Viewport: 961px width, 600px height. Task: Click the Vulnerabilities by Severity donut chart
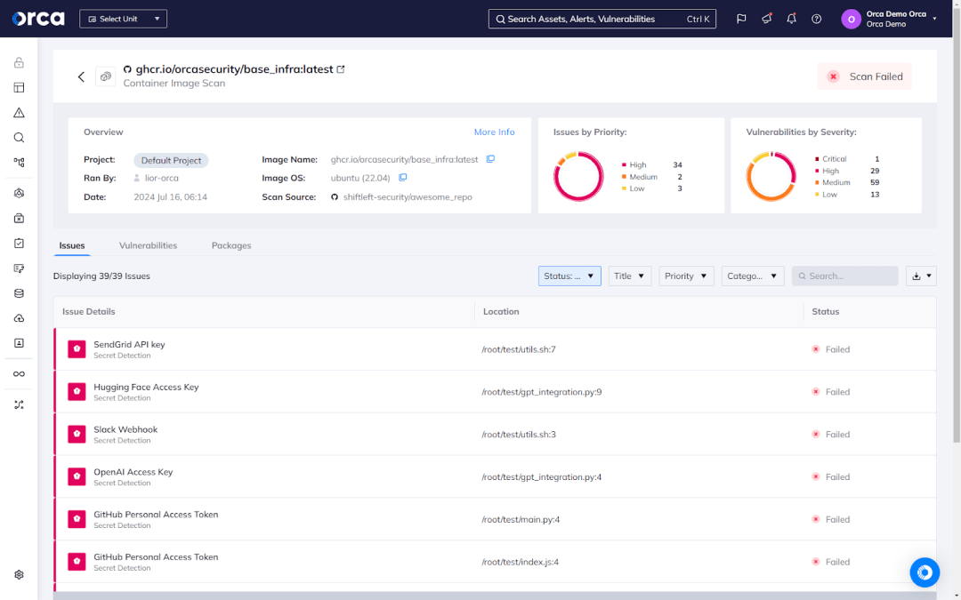click(771, 176)
